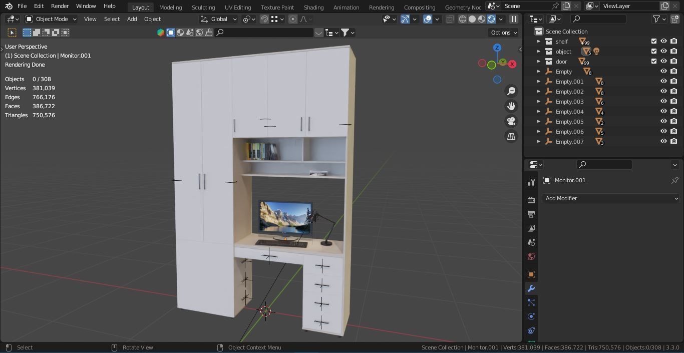This screenshot has width=684, height=353.
Task: Pause viewport render preview
Action: 513,19
